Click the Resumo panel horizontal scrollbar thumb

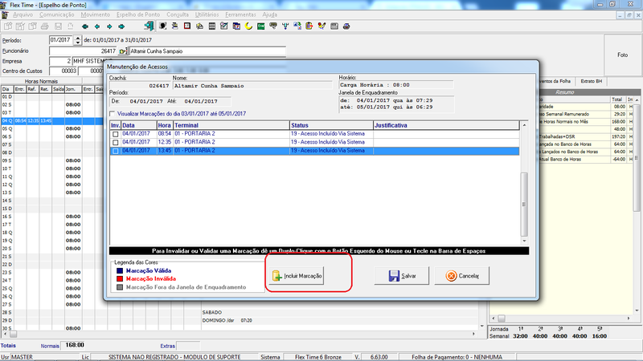tap(502, 318)
